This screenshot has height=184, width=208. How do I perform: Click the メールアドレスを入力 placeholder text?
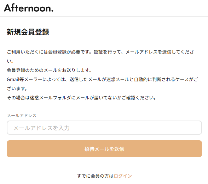tap(41, 128)
